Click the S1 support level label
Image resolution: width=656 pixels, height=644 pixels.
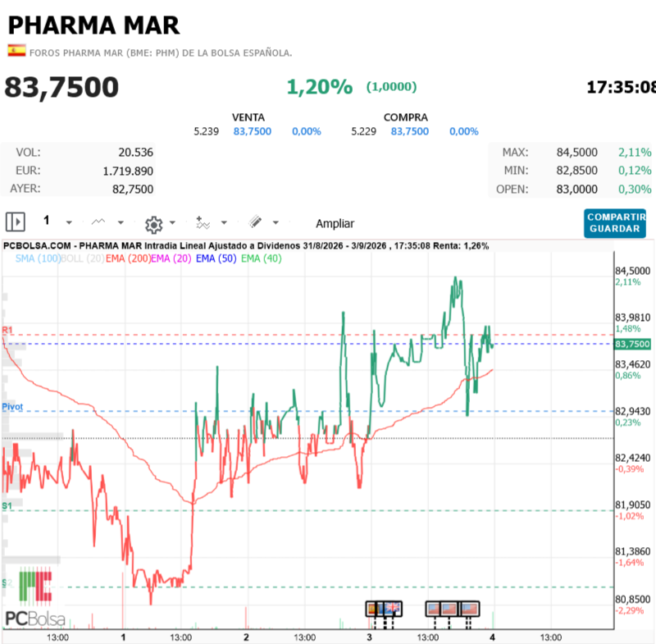[7, 506]
